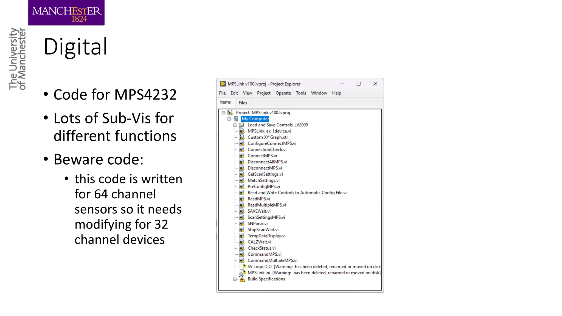562x316 pixels.
Task: Select the TempDataDisplay.vi label
Action: [x=266, y=236]
